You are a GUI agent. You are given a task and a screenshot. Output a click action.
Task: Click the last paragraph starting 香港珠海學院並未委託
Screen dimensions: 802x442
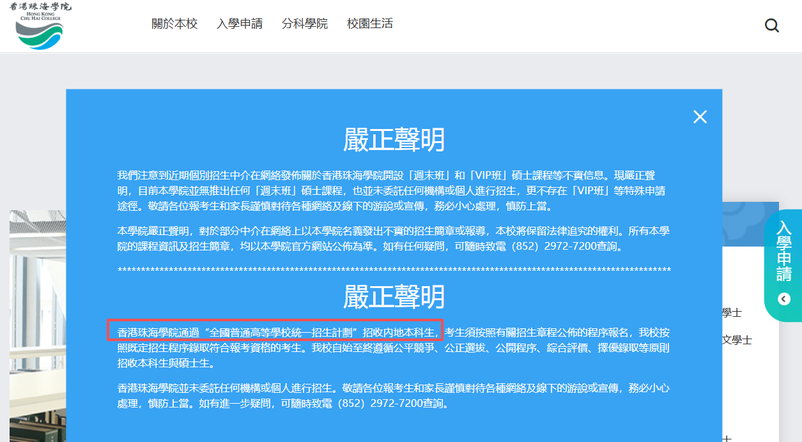pyautogui.click(x=394, y=395)
